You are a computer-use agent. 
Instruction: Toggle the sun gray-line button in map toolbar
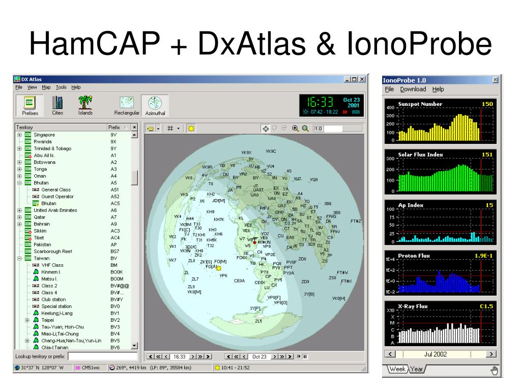(191, 128)
